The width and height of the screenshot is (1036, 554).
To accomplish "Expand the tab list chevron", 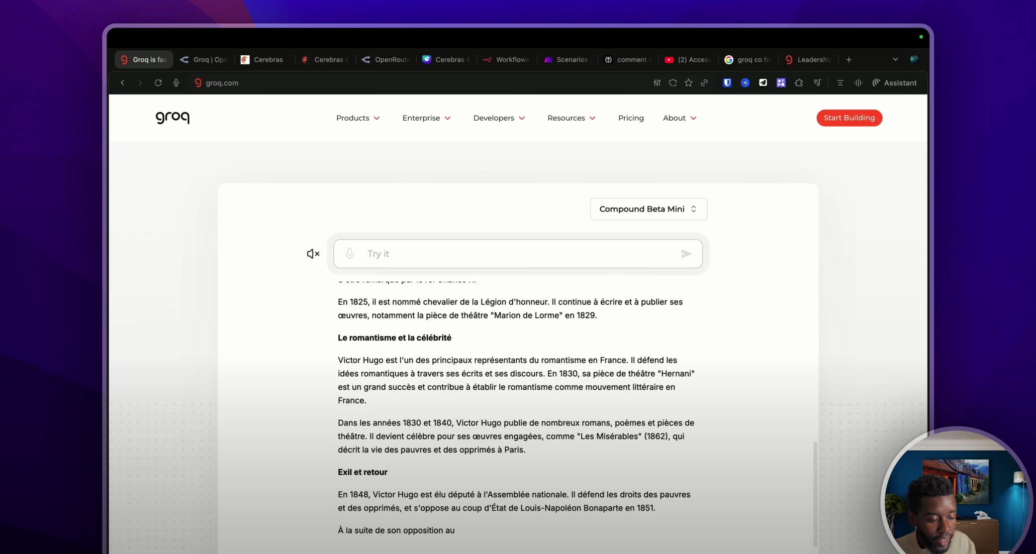I will click(x=895, y=59).
